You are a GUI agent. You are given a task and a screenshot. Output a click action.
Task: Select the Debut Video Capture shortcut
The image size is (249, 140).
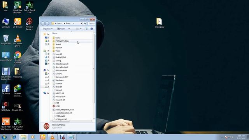pyautogui.click(x=6, y=74)
